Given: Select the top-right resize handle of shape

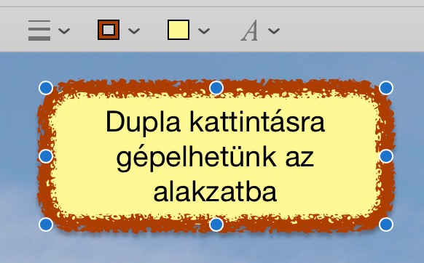Looking at the screenshot, I should [x=386, y=88].
